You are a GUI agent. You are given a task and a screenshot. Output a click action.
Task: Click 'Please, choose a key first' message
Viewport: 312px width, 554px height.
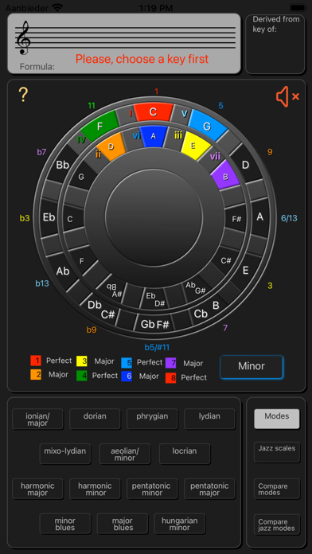tap(142, 59)
